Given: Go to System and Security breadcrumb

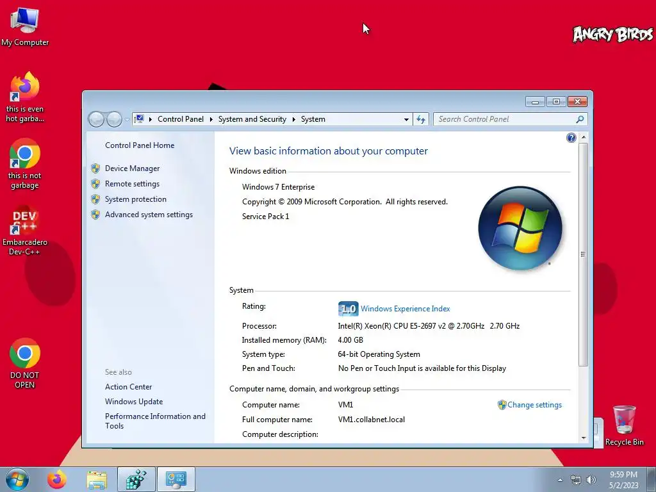Looking at the screenshot, I should point(252,119).
